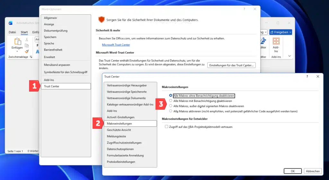Select Alle Makros aktivieren radio button
Image resolution: width=329 pixels, height=180 pixels.
click(x=171, y=111)
